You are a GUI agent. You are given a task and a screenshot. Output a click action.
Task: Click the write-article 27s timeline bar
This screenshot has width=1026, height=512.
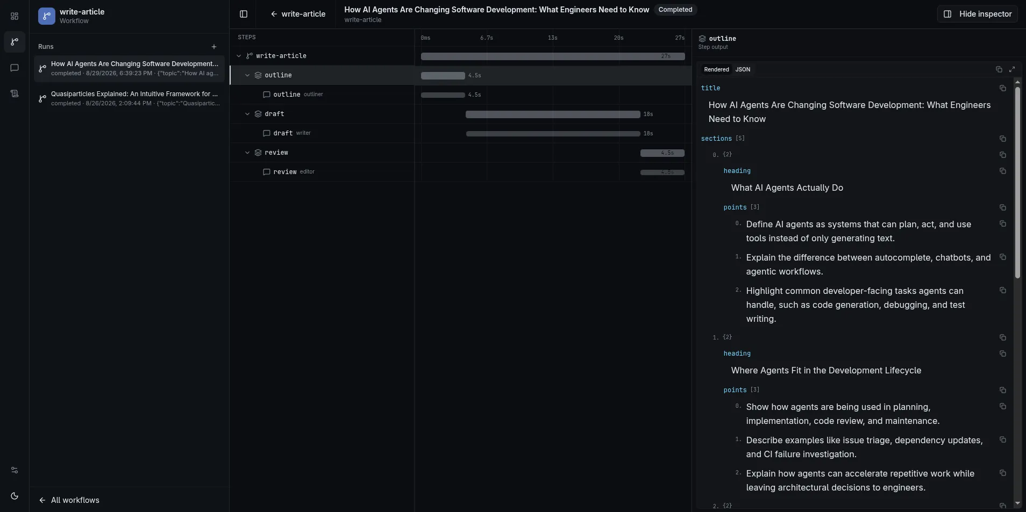(x=553, y=56)
